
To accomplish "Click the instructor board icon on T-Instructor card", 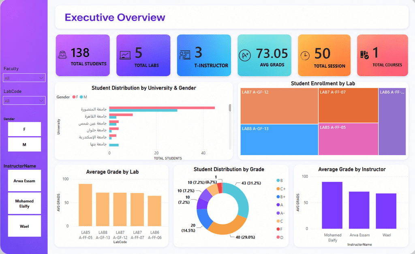I will (x=185, y=55).
